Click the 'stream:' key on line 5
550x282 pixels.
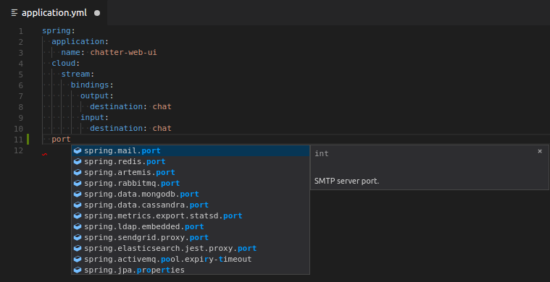[x=78, y=74]
